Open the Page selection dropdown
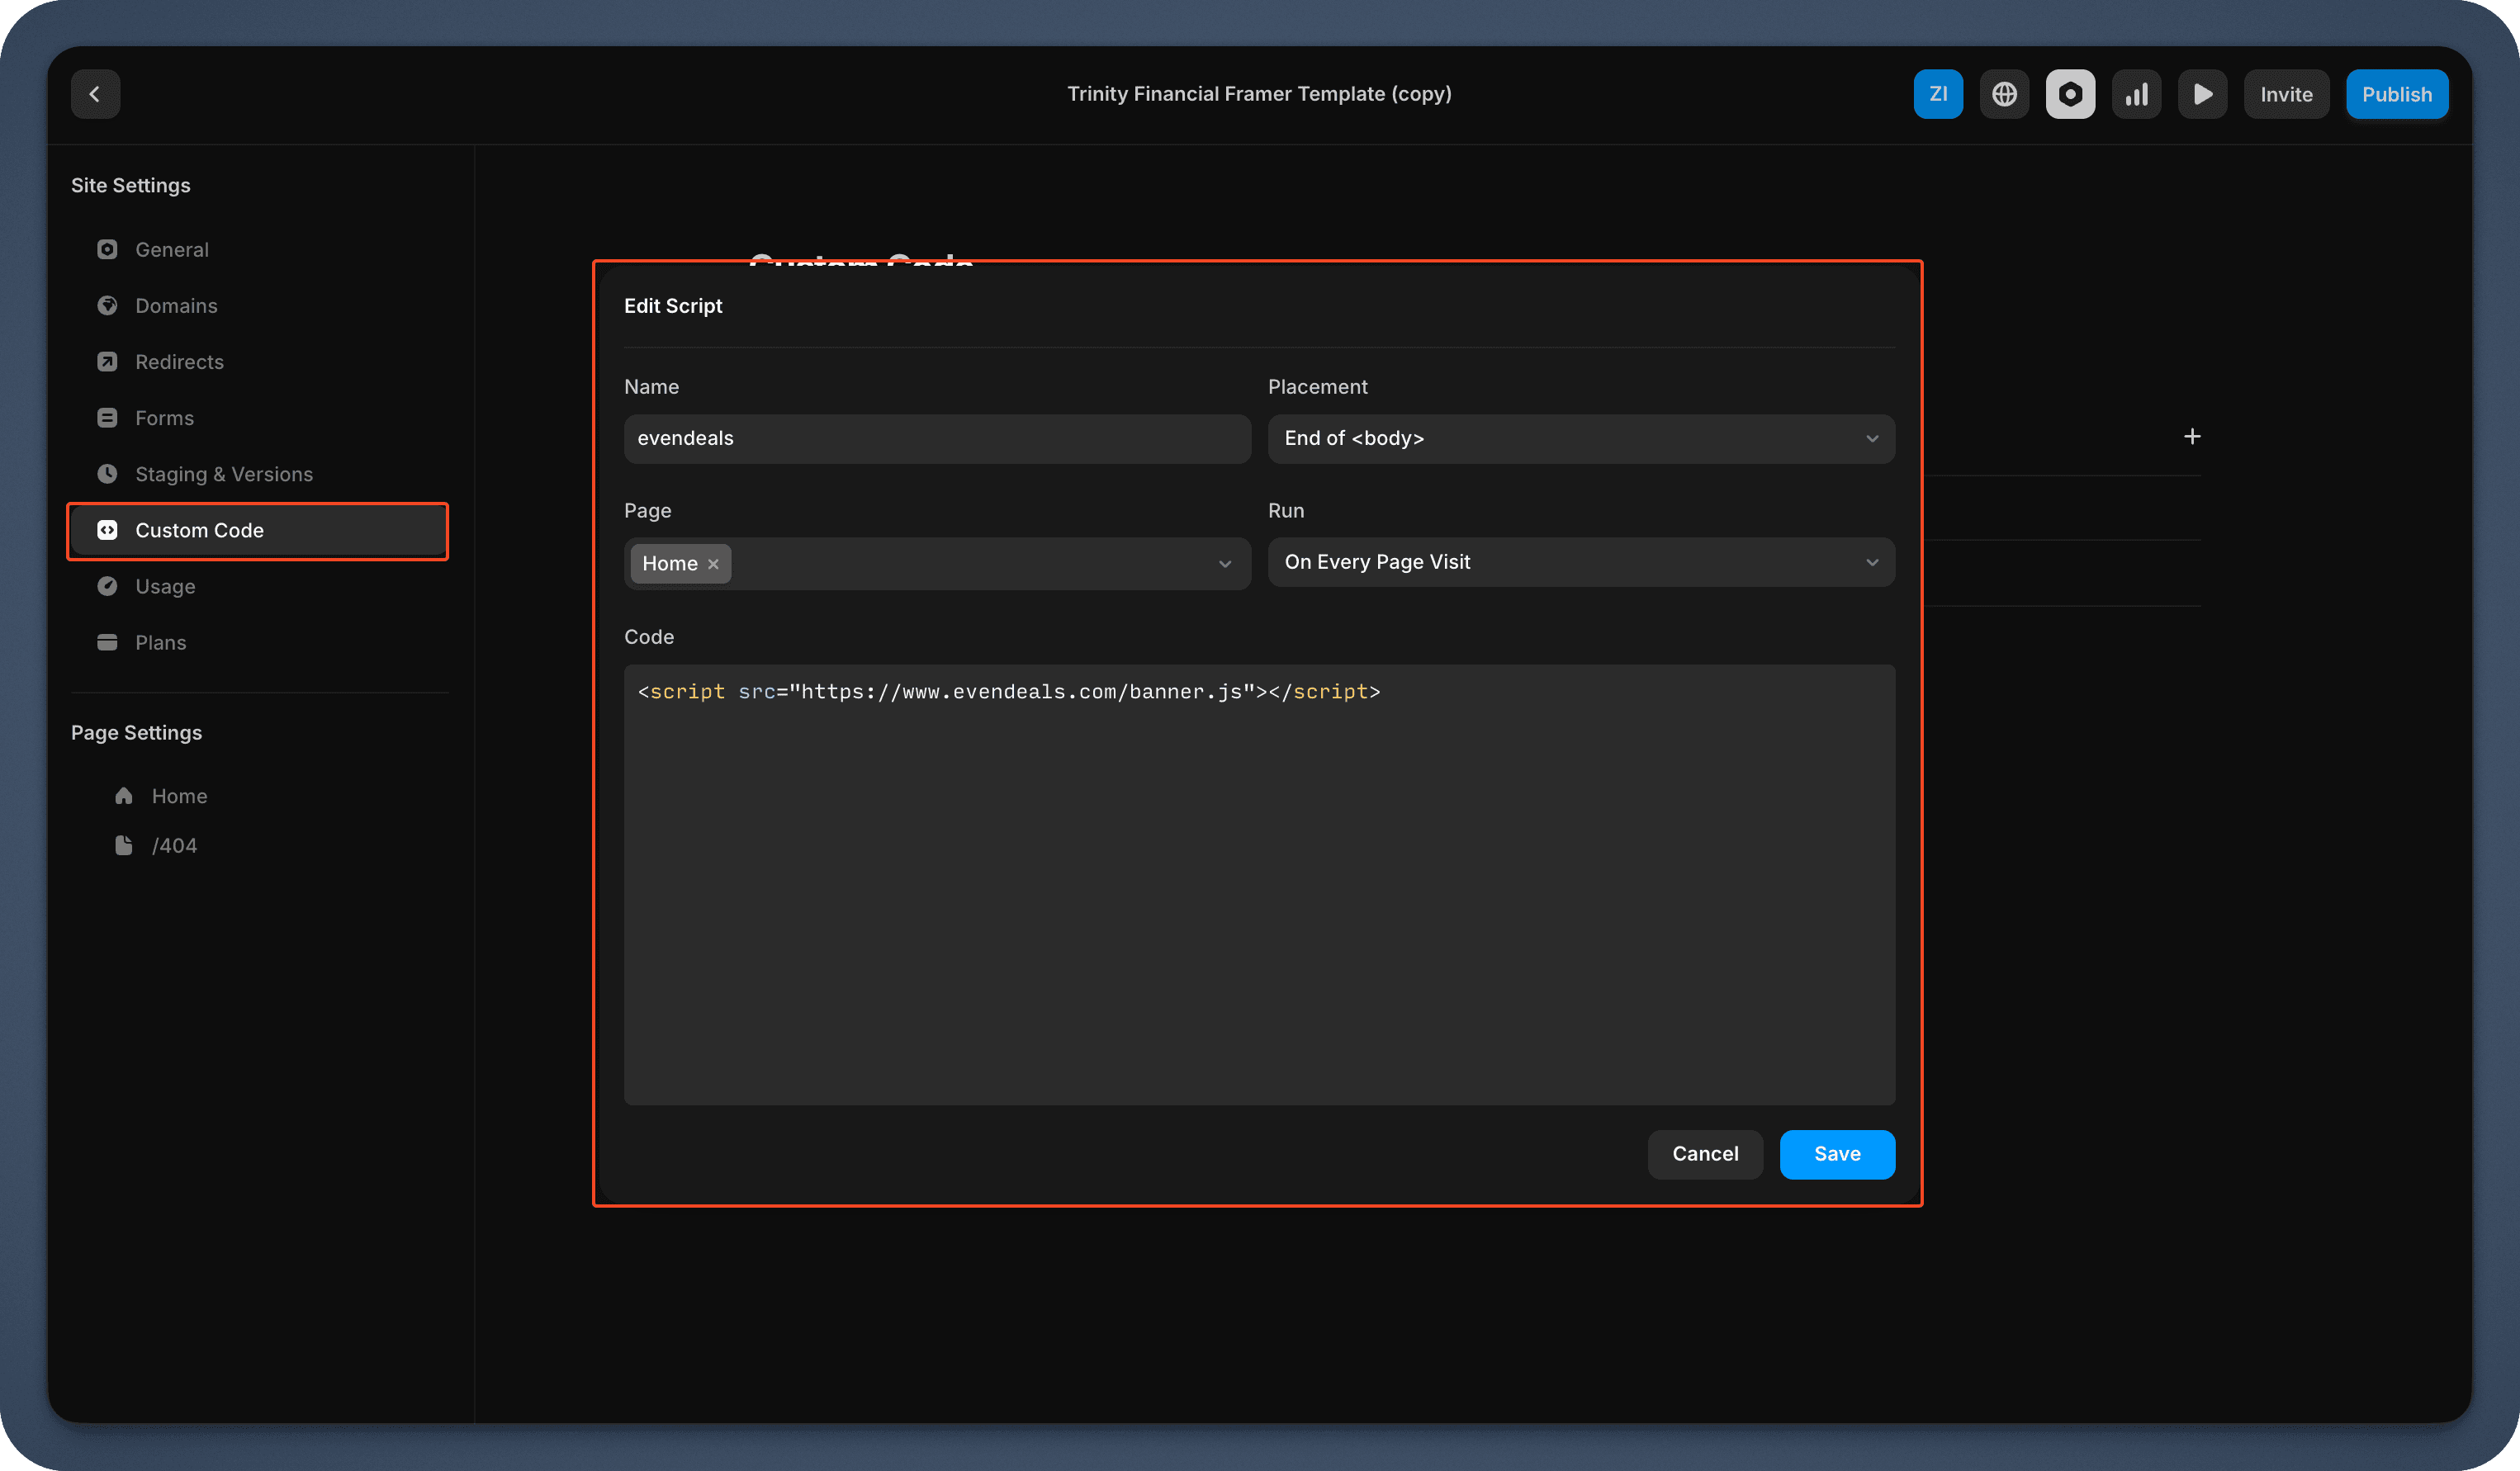 (1226, 563)
